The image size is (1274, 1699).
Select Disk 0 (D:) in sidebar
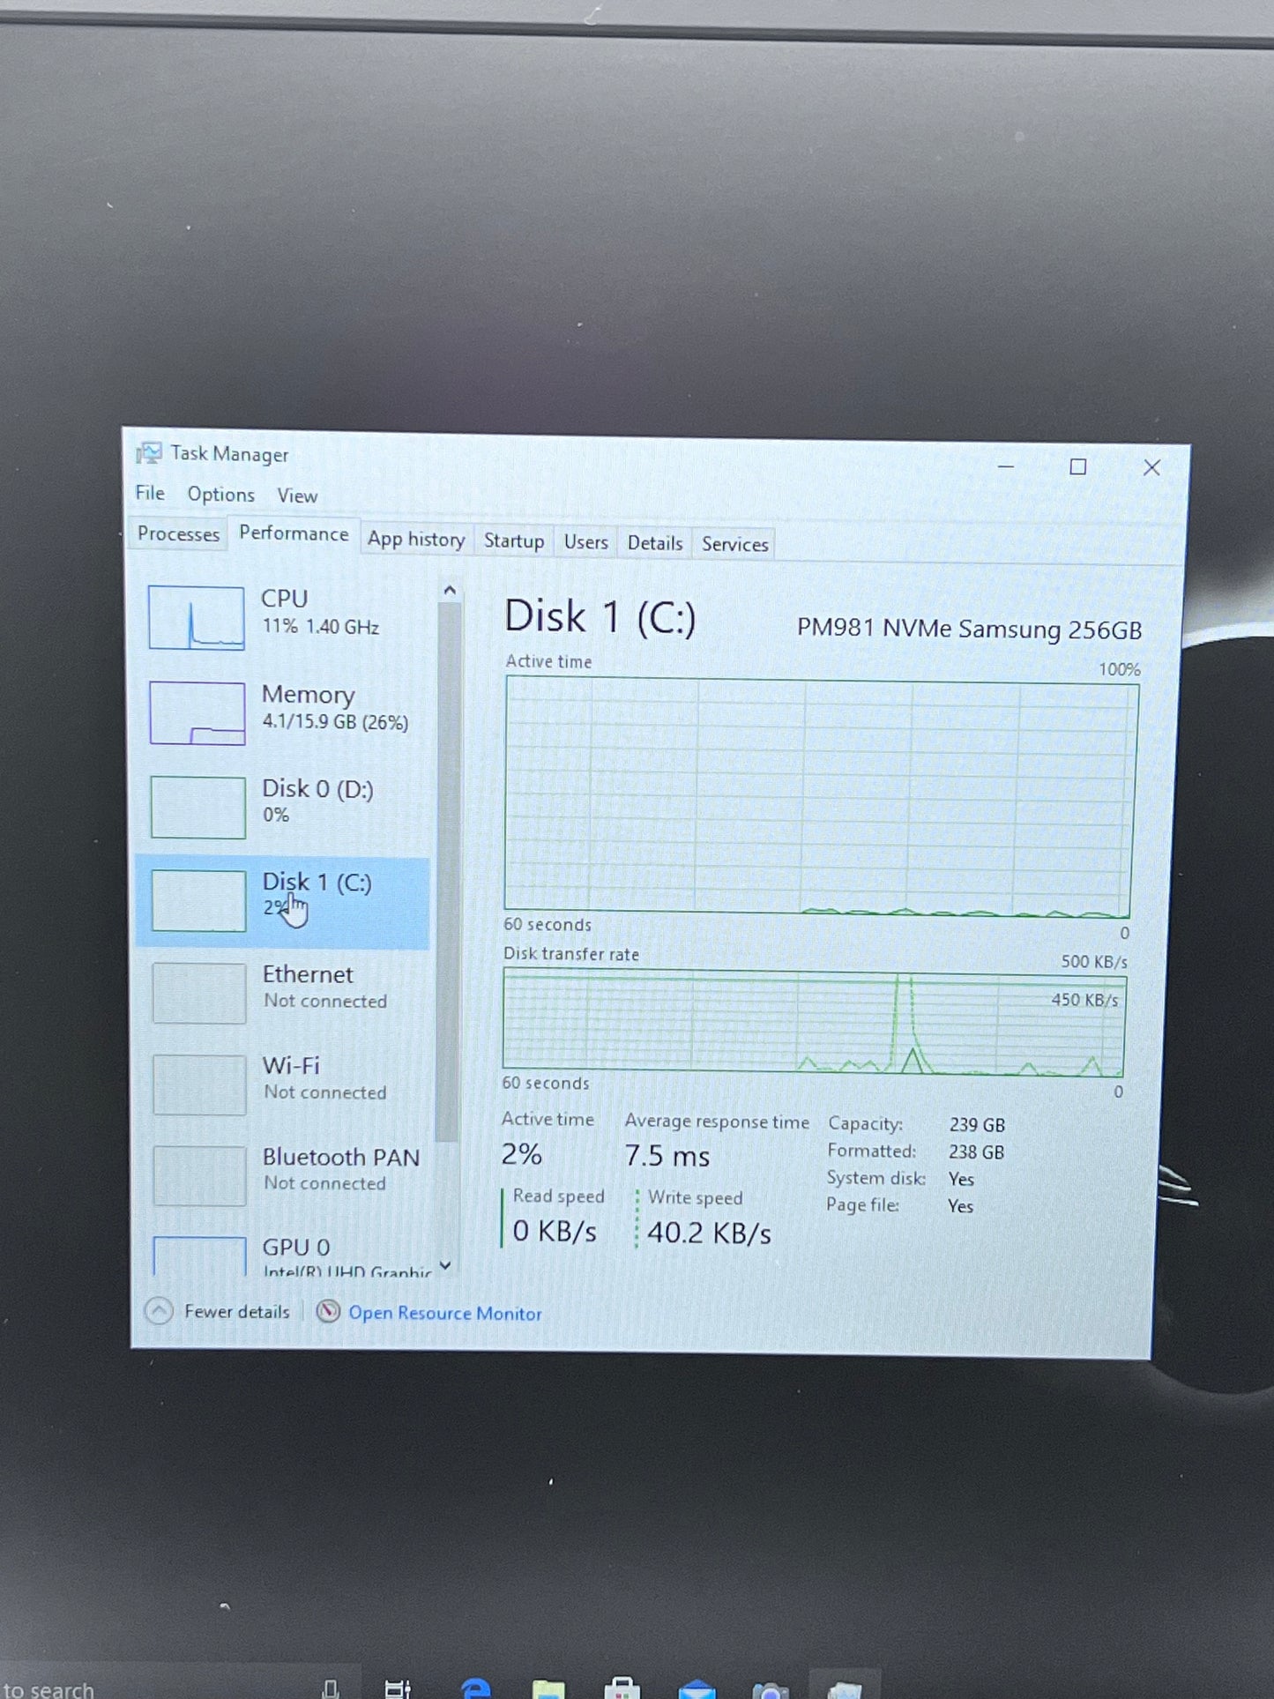(282, 806)
